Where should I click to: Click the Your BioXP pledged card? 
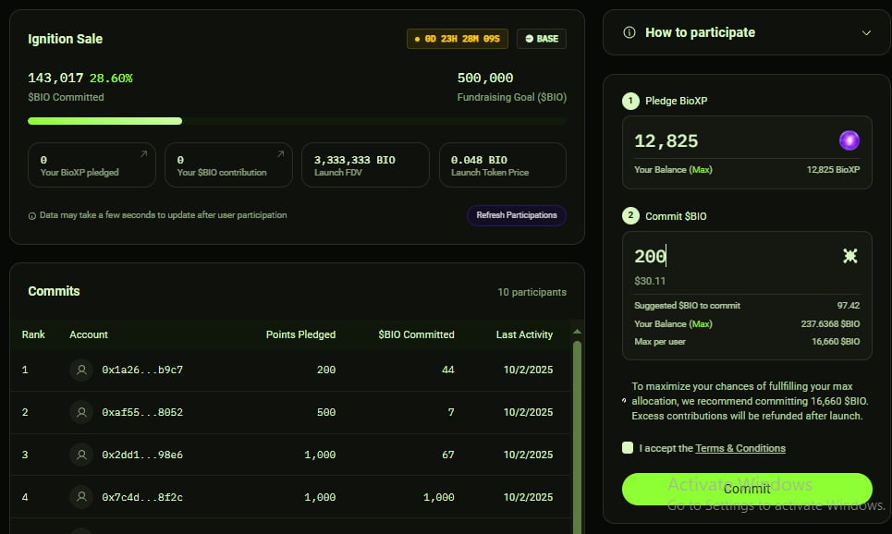tap(92, 165)
